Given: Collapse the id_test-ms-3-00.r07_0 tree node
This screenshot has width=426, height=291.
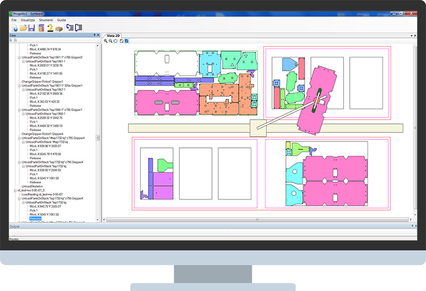Looking at the screenshot, I should (14, 190).
